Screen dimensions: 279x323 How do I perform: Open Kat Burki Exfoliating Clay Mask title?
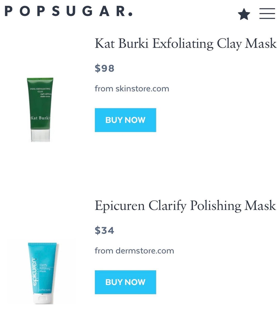(185, 43)
